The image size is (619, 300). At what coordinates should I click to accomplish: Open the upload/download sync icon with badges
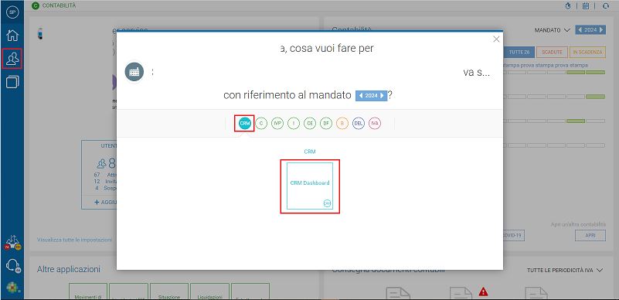point(12,242)
